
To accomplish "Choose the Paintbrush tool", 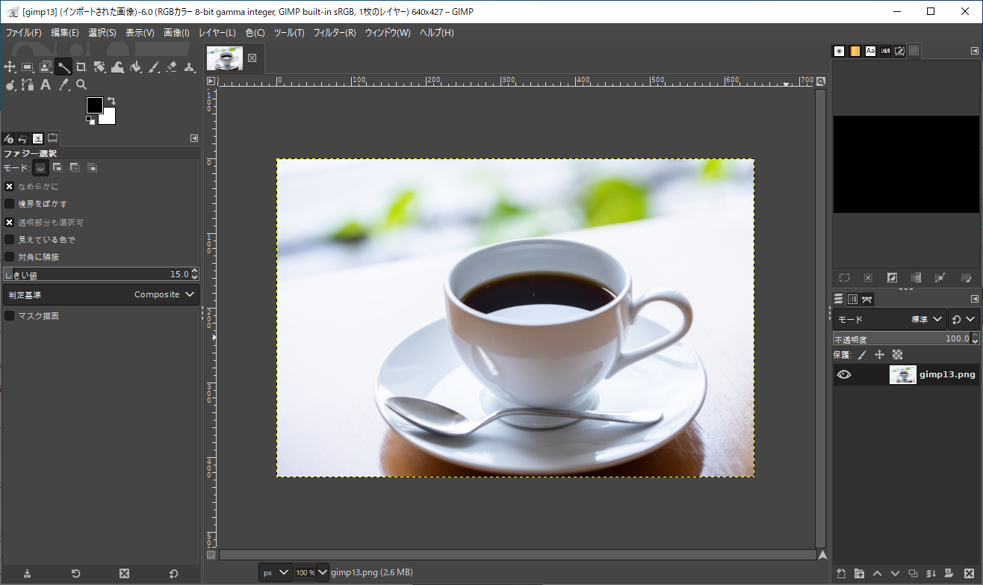I will pyautogui.click(x=154, y=67).
